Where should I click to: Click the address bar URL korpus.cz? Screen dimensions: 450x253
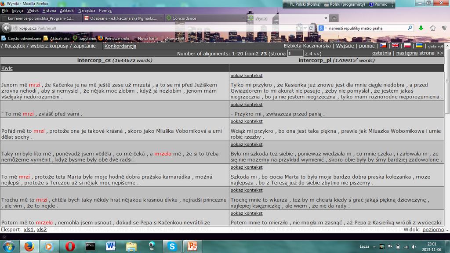click(38, 28)
